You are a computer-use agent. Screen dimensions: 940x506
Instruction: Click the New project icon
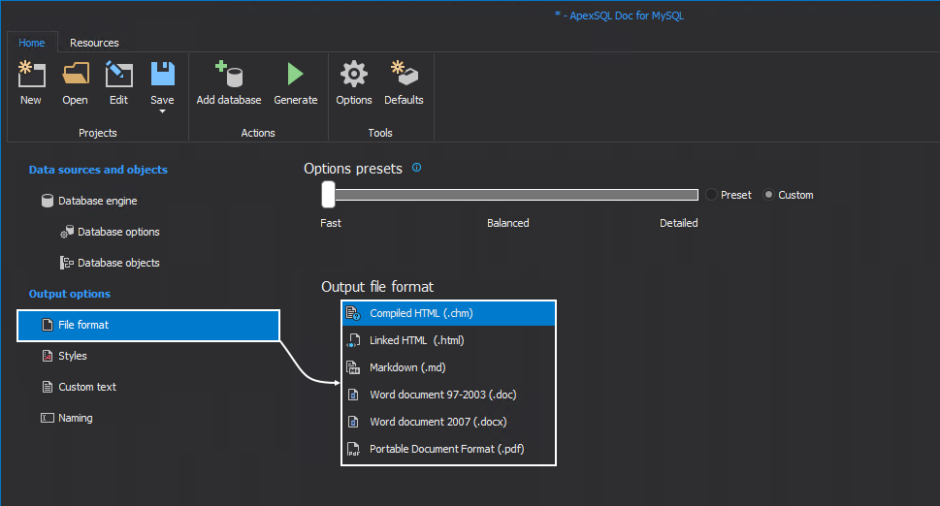pyautogui.click(x=31, y=75)
